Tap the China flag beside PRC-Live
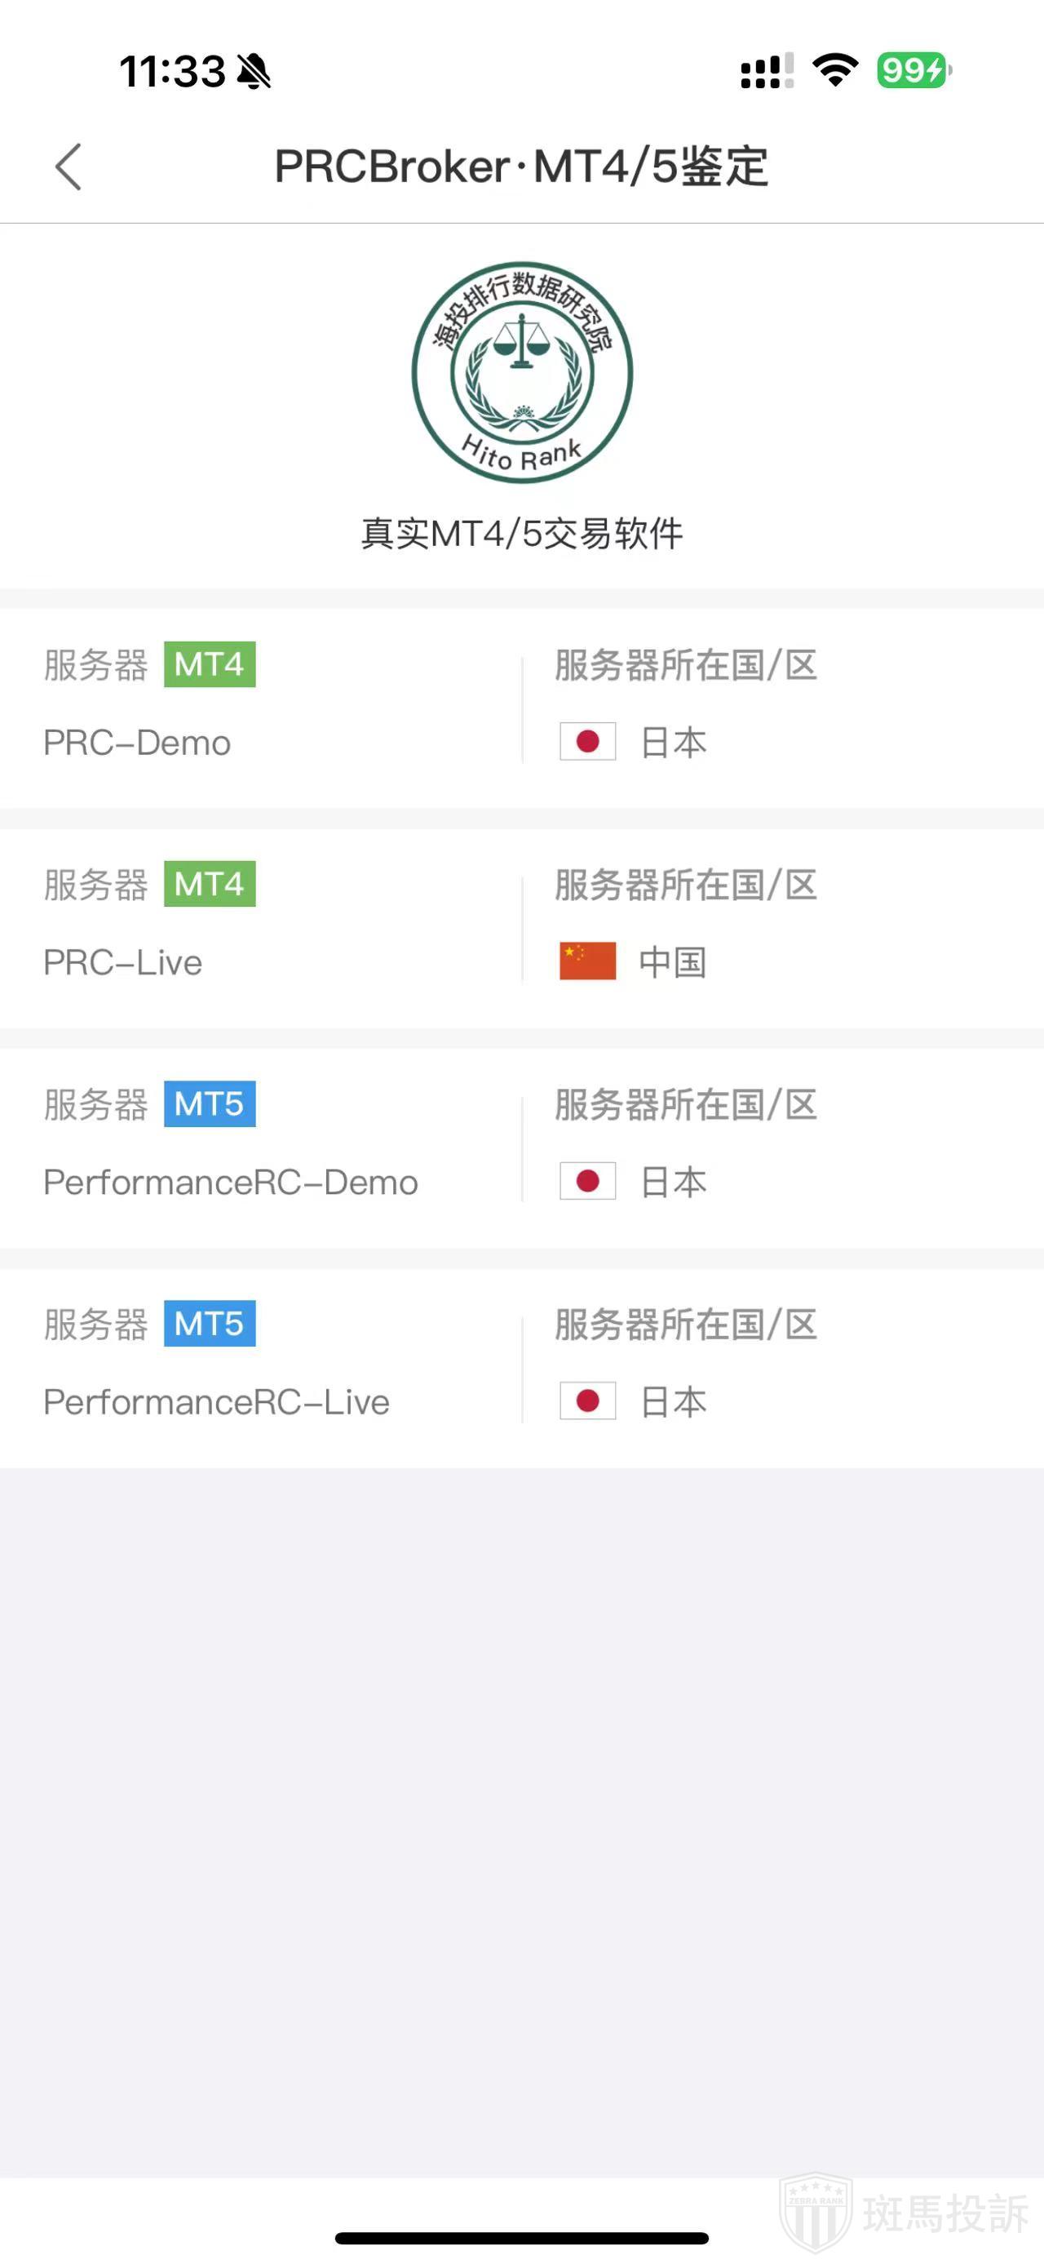 587,961
